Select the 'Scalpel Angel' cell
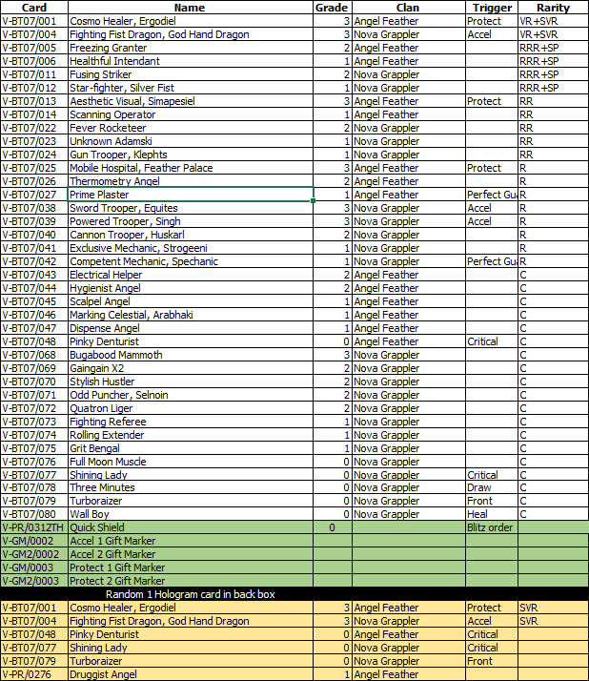The width and height of the screenshot is (589, 681). (x=191, y=301)
